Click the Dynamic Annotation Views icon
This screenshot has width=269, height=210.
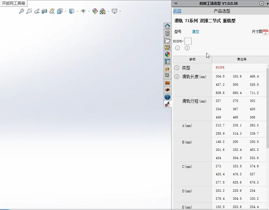(52, 11)
